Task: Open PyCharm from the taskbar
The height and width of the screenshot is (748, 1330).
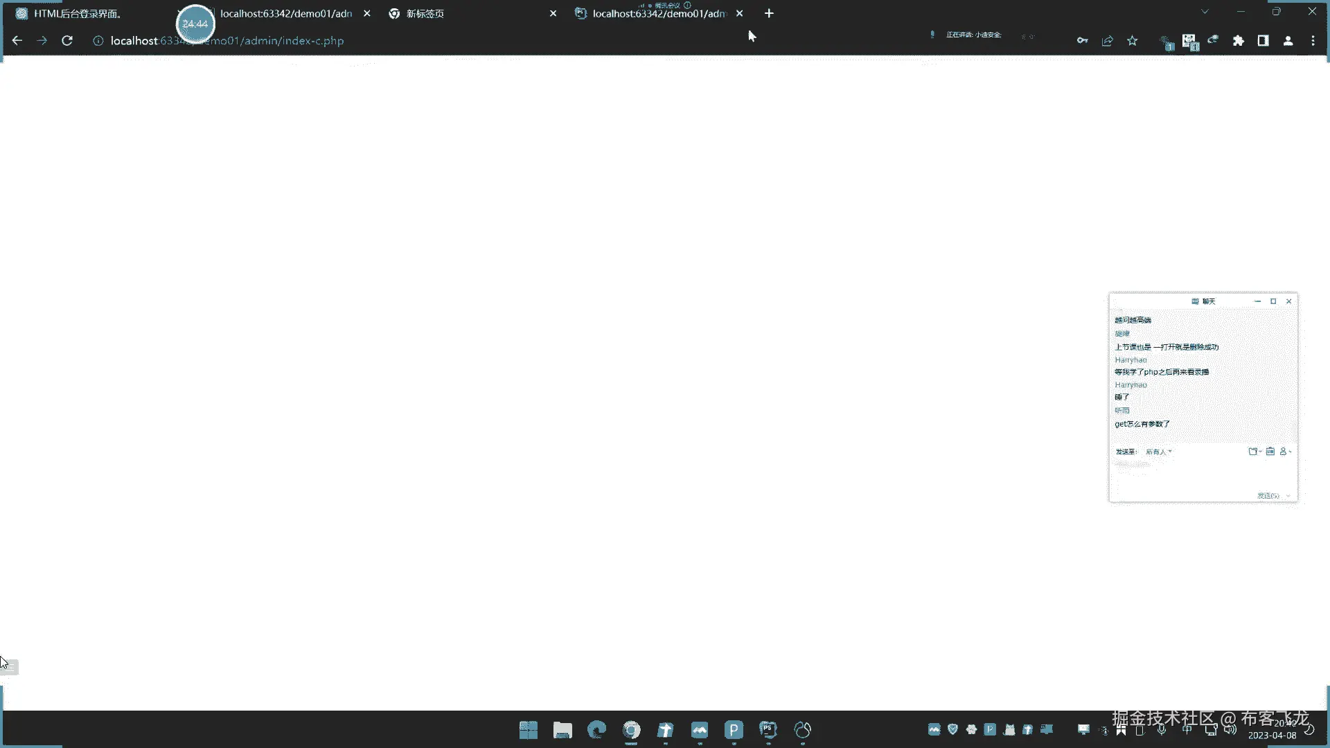Action: click(x=768, y=730)
